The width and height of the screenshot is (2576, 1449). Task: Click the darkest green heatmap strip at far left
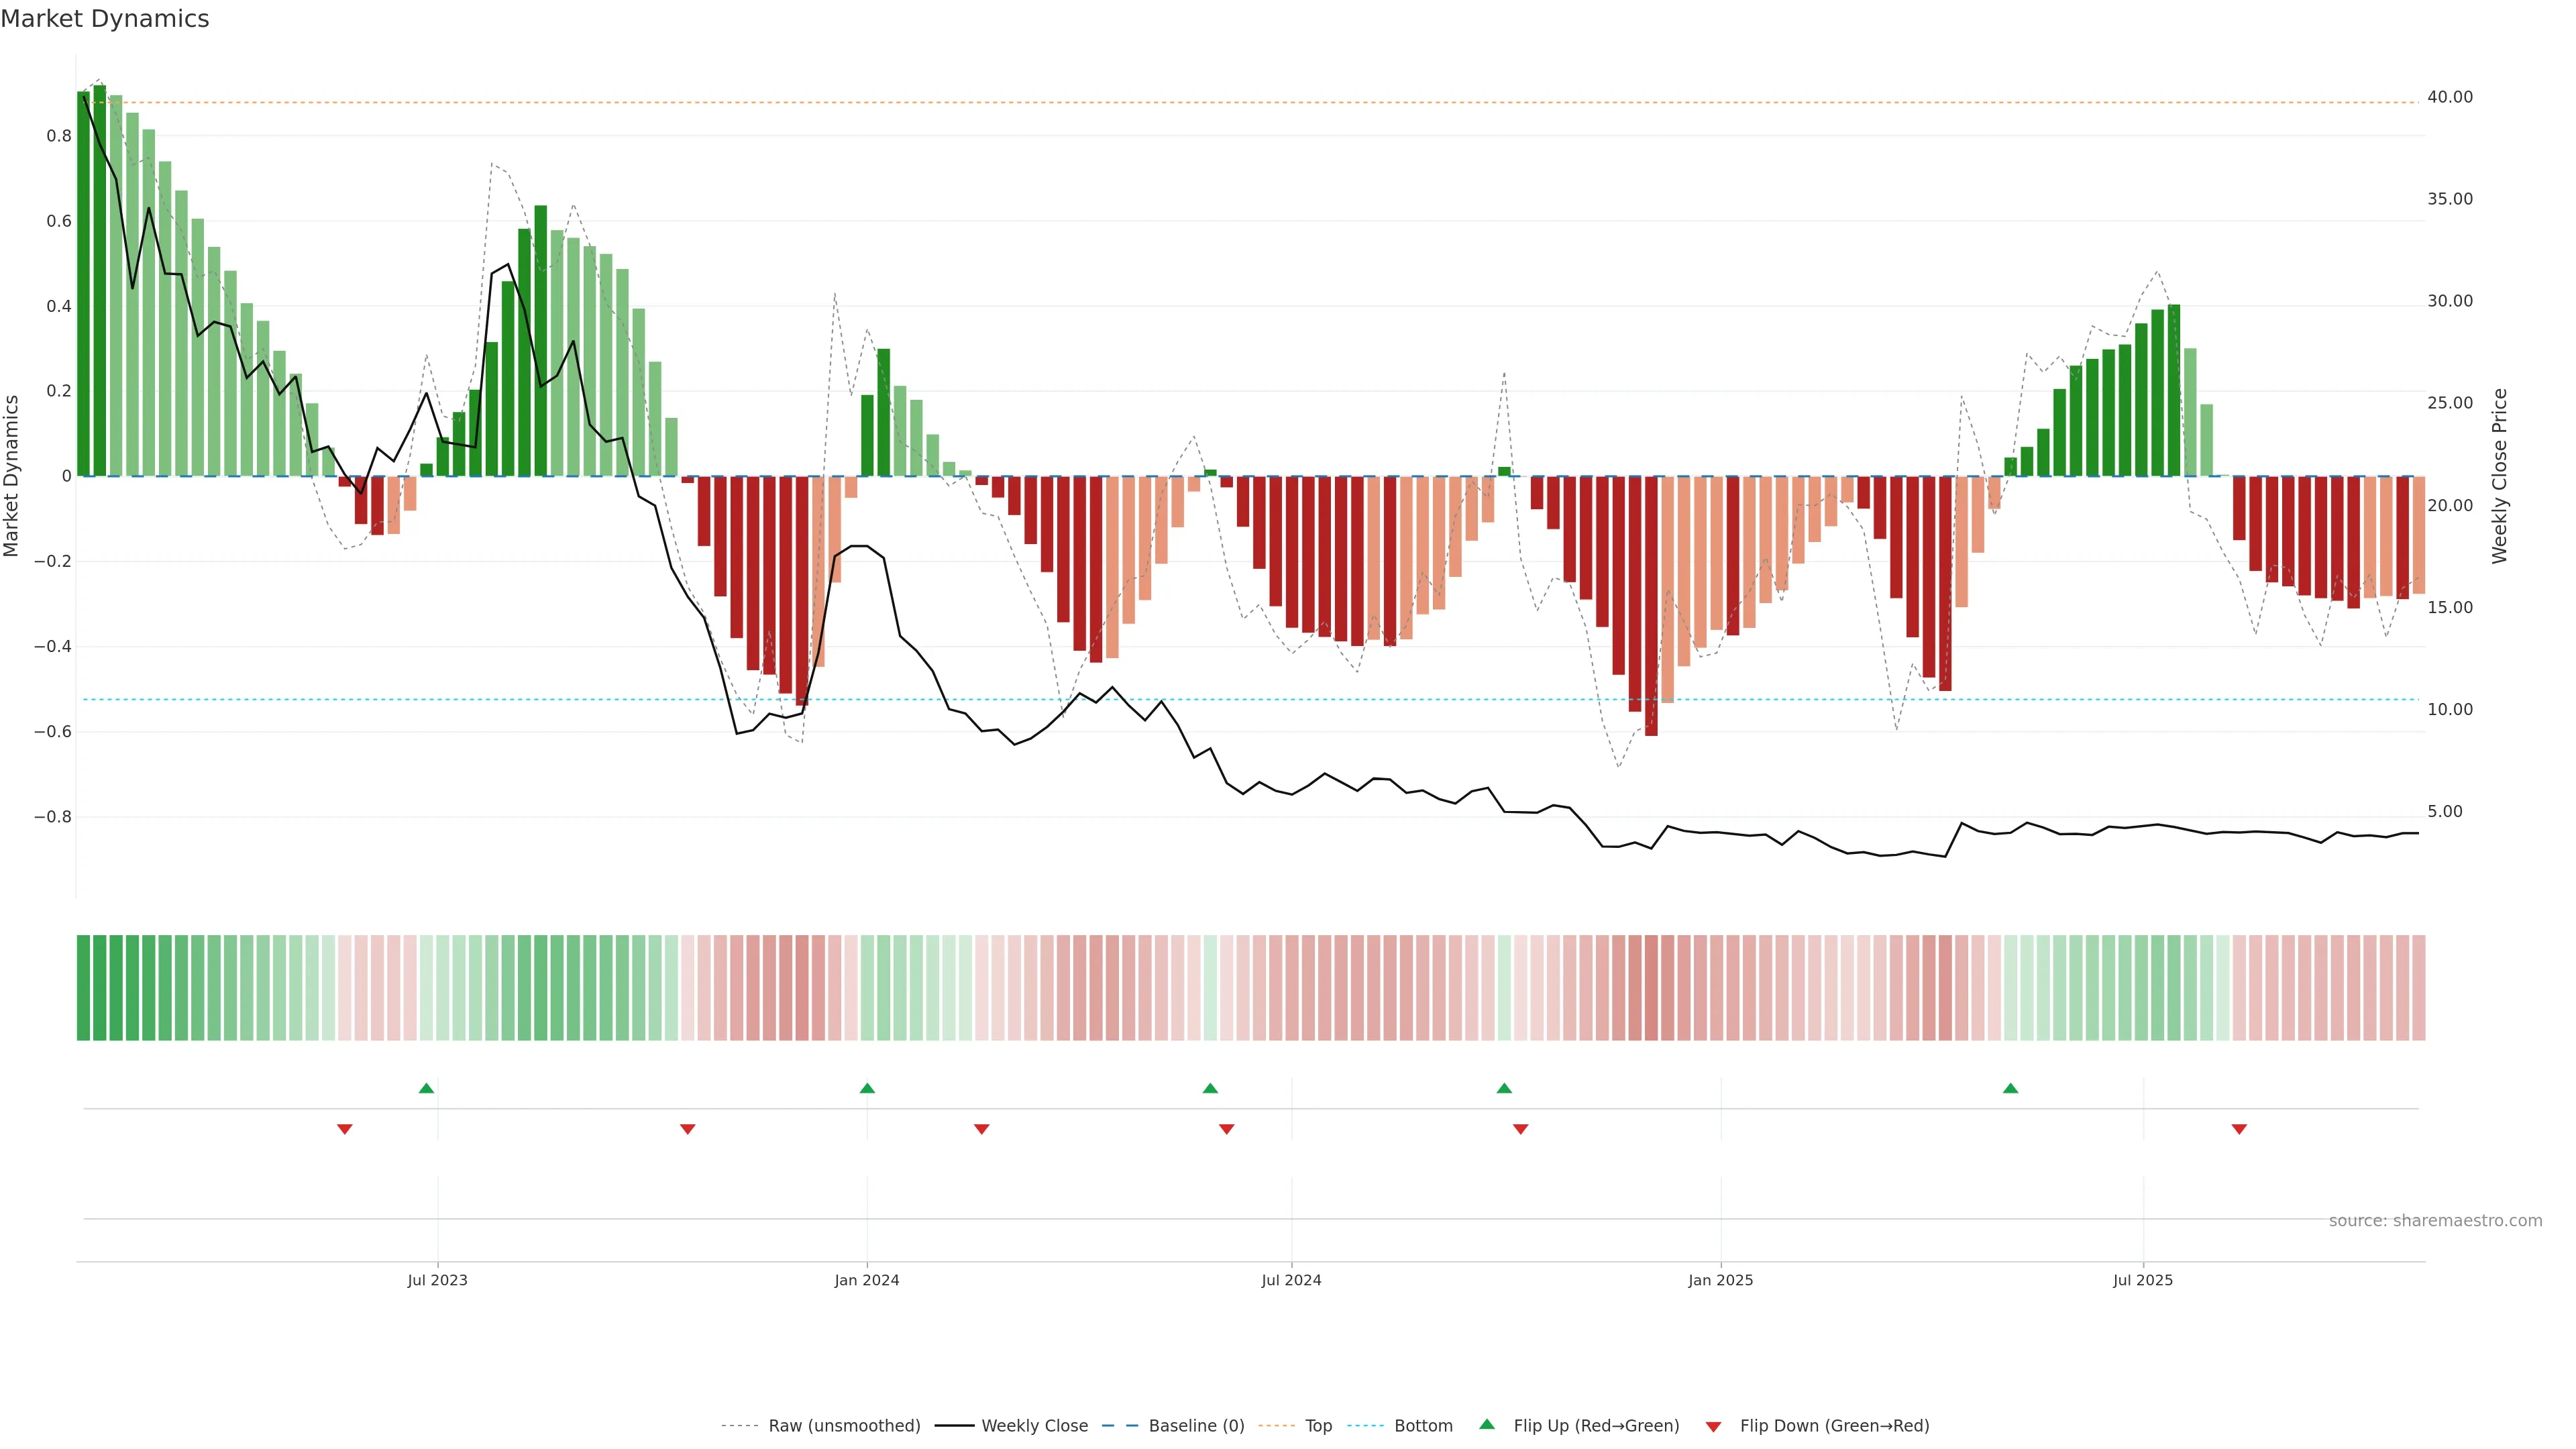83,987
